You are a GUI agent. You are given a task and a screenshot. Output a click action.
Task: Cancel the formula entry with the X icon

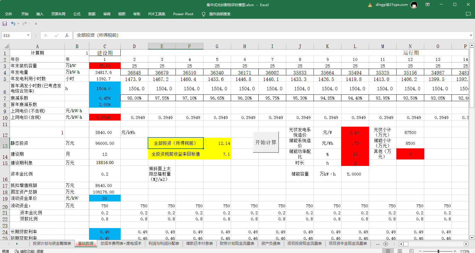click(x=46, y=35)
